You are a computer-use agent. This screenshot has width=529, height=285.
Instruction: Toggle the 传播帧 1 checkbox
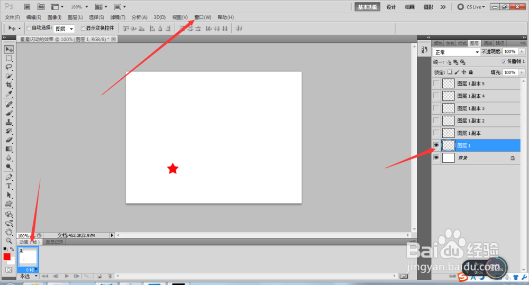[x=504, y=62]
